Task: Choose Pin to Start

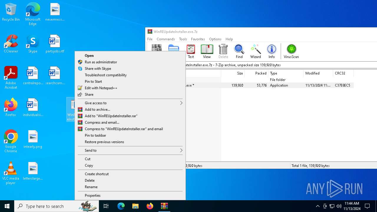Action: (130, 82)
